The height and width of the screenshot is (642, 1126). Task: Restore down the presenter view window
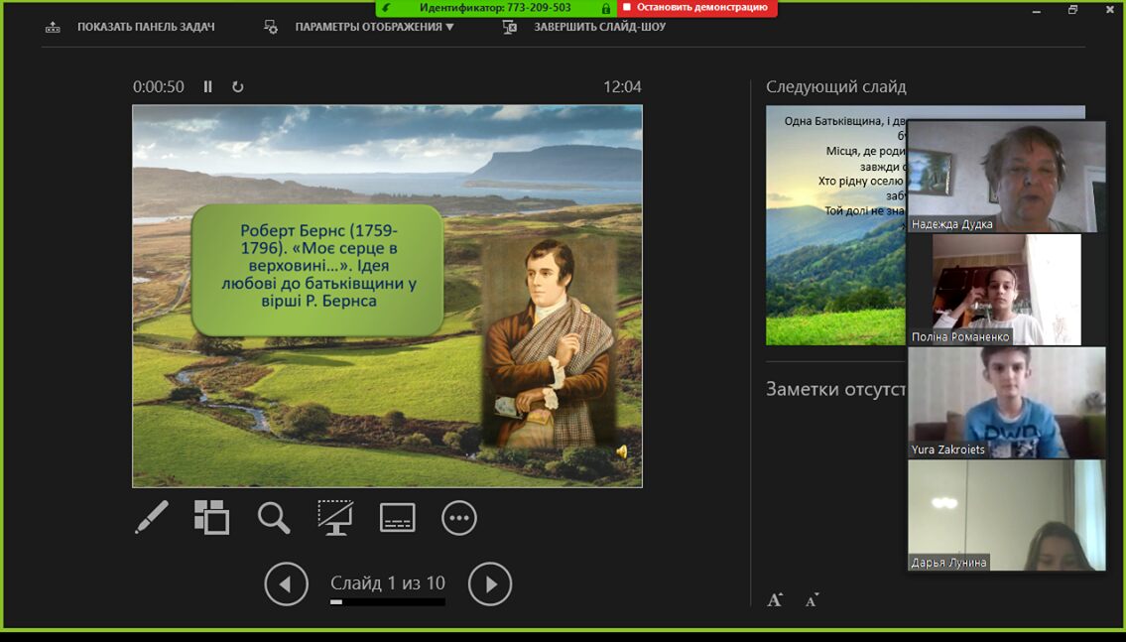(x=1072, y=10)
